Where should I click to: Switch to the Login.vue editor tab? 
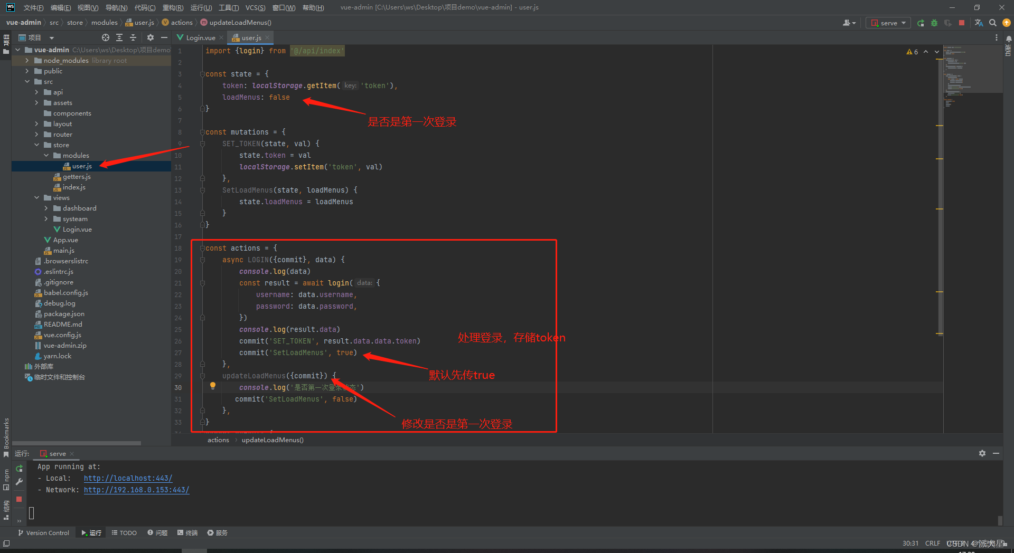(200, 37)
